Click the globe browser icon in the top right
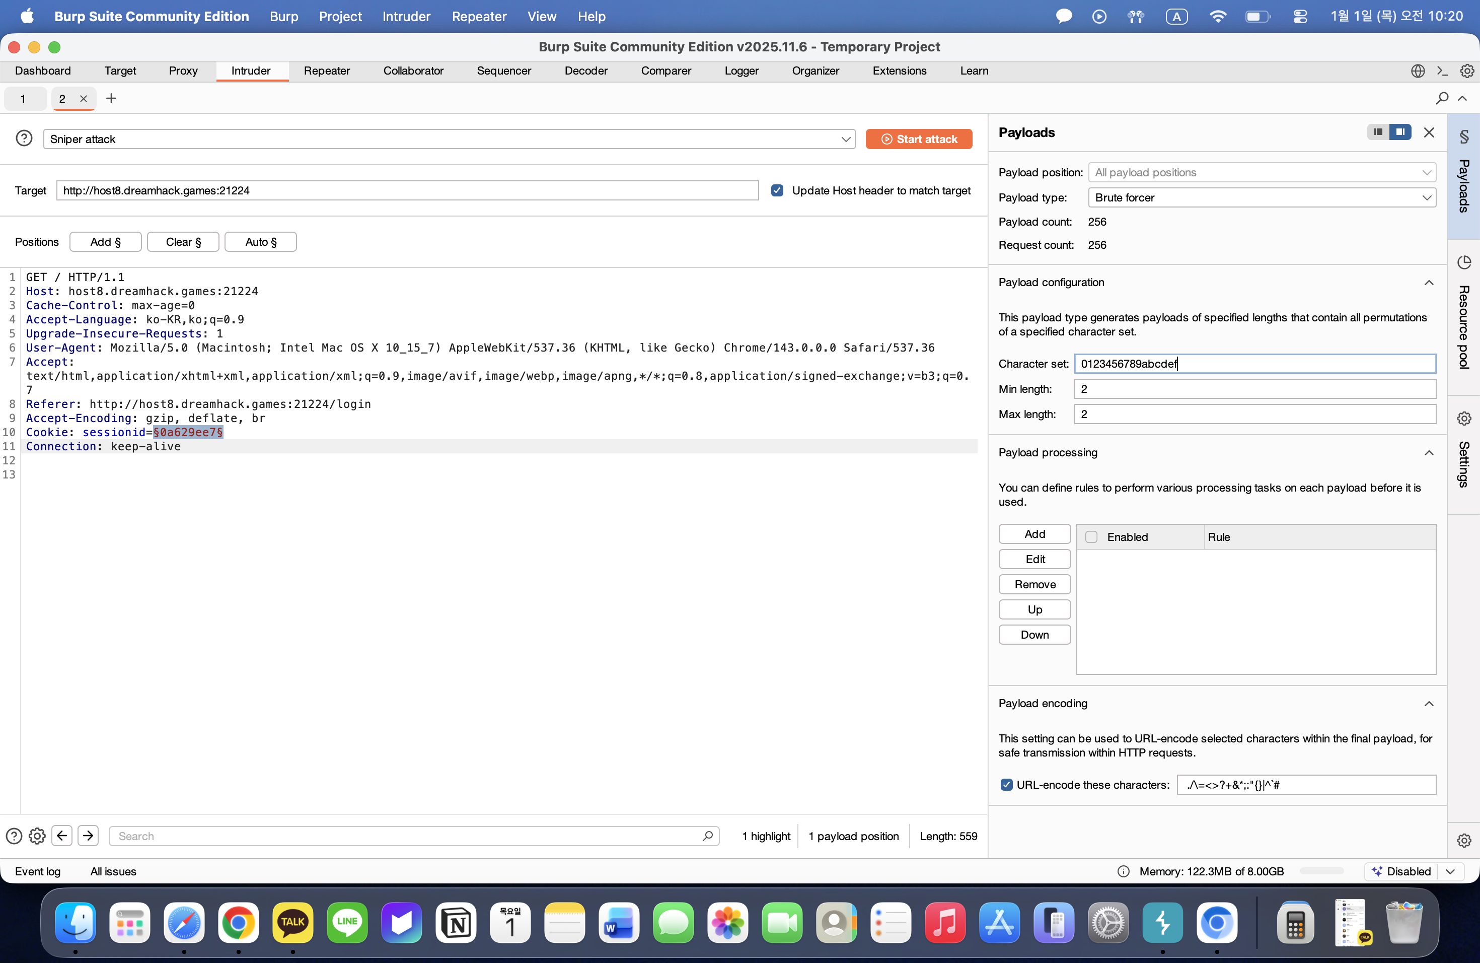This screenshot has width=1480, height=963. point(1417,71)
